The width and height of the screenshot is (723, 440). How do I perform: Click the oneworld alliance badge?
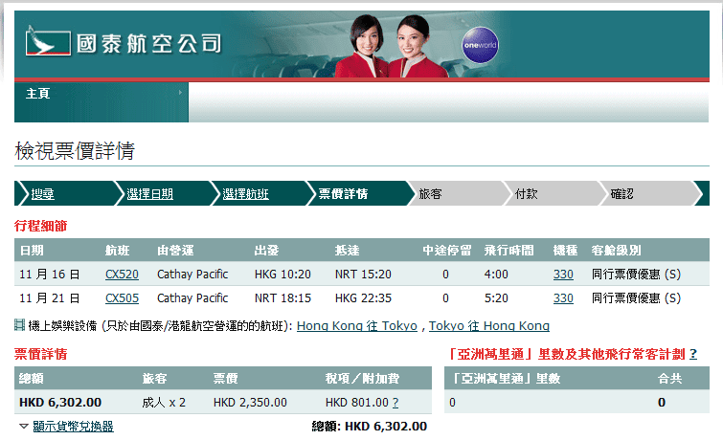pyautogui.click(x=477, y=46)
